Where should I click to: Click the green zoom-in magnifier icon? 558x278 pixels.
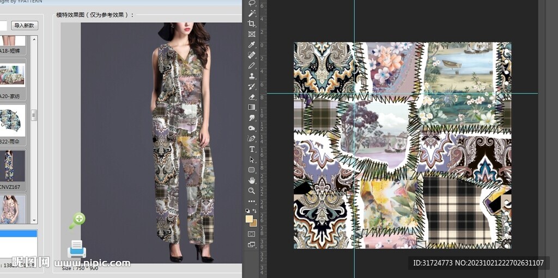[77, 220]
